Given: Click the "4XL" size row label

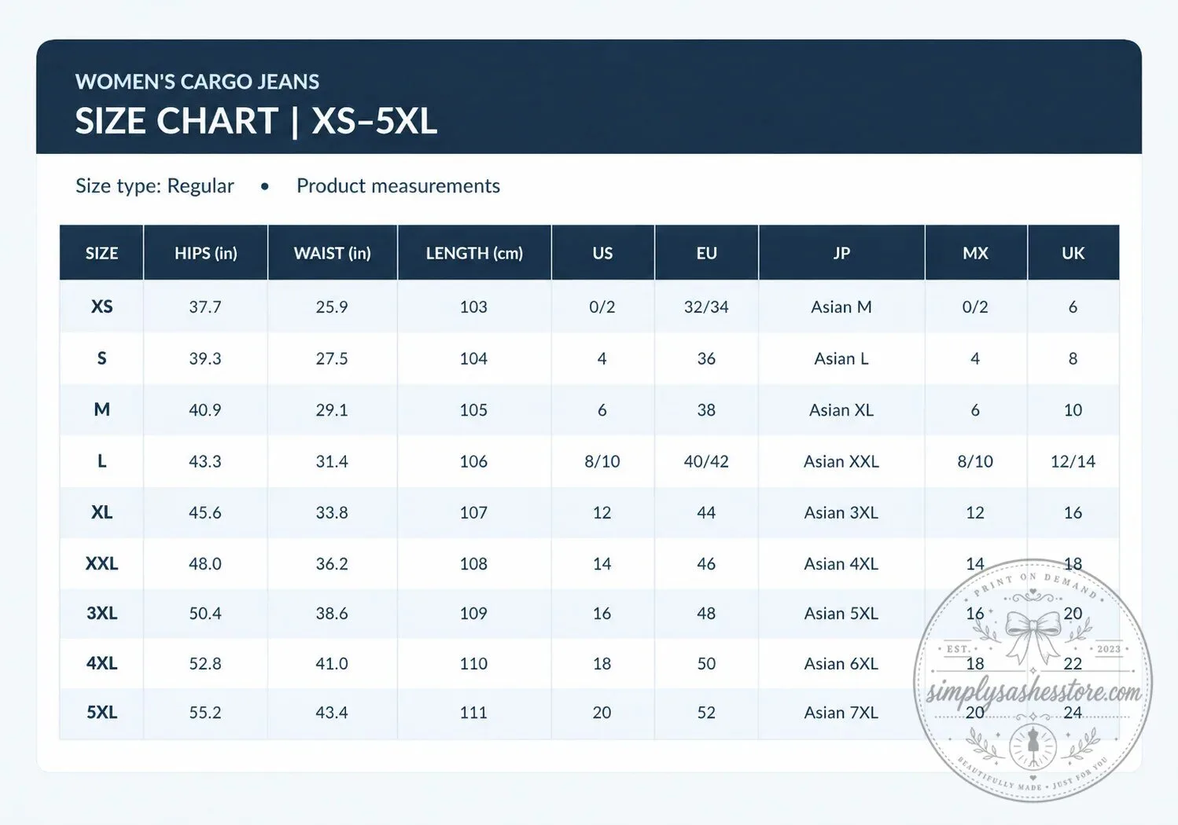Looking at the screenshot, I should (x=102, y=663).
